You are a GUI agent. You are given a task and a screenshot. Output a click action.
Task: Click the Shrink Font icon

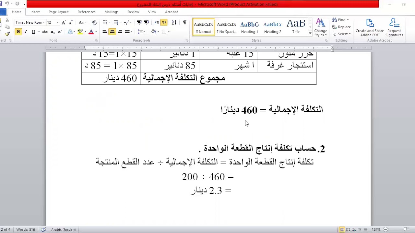(x=71, y=22)
